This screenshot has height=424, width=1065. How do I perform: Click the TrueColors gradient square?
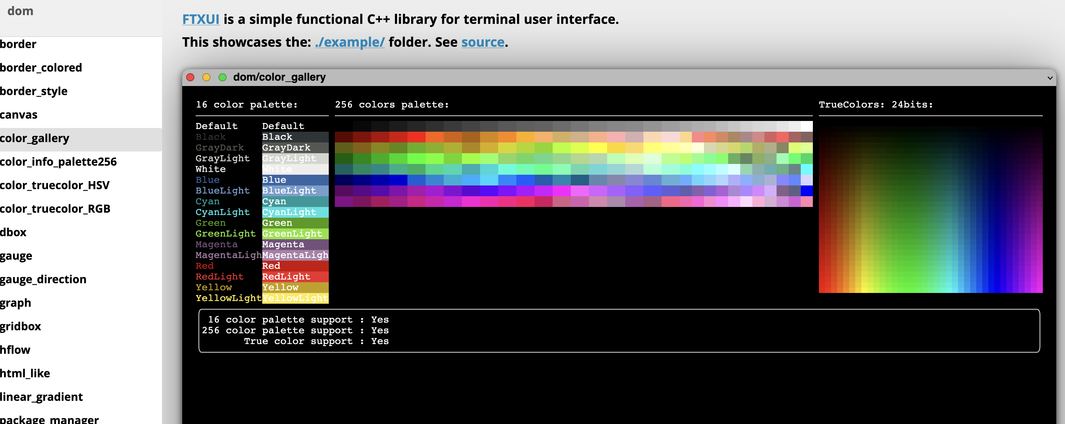[x=931, y=207]
